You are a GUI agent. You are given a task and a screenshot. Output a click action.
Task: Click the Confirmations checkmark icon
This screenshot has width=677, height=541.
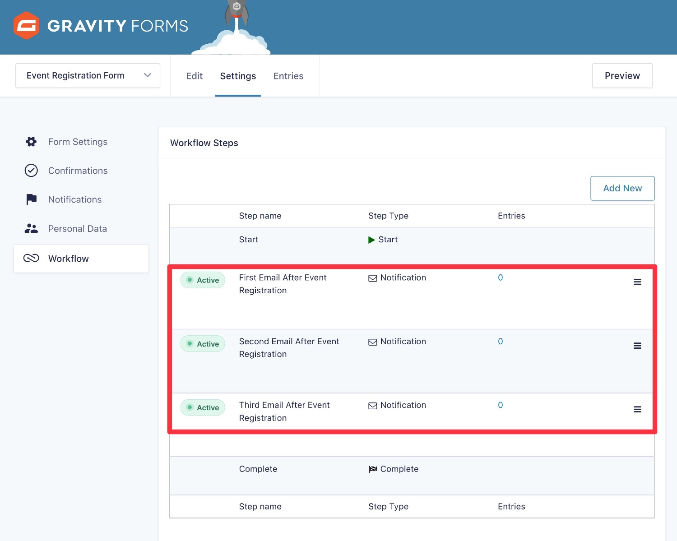pos(31,171)
